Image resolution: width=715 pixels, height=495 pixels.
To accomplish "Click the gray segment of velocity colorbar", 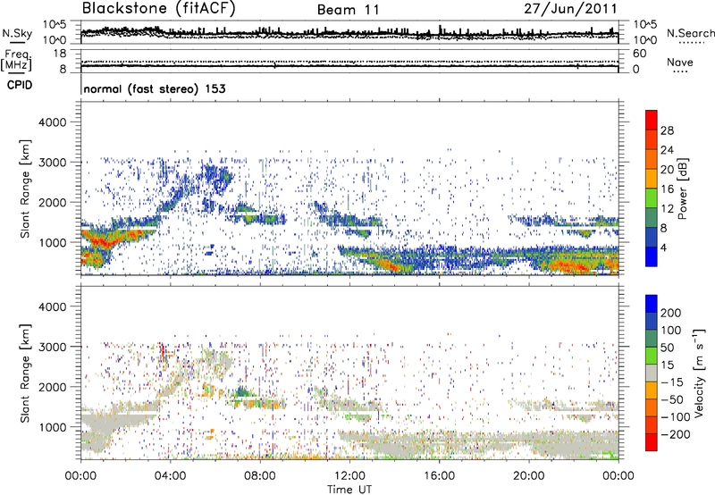I will [x=652, y=373].
